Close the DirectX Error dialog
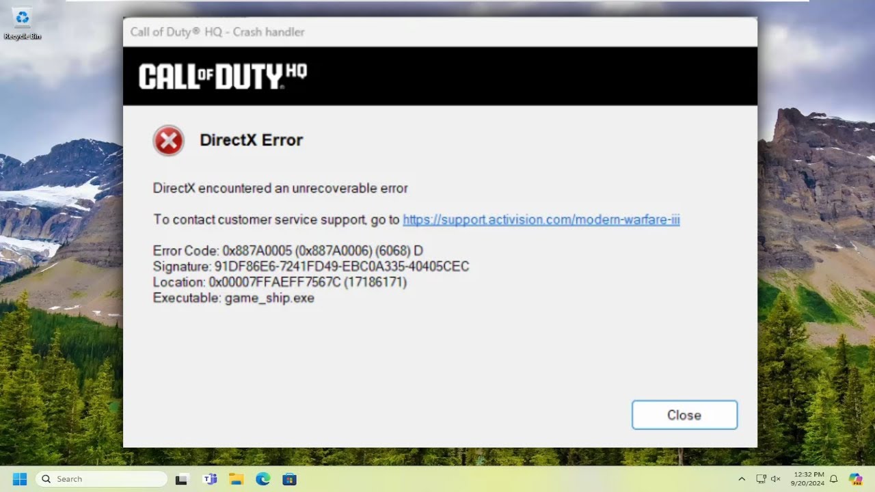 coord(684,415)
